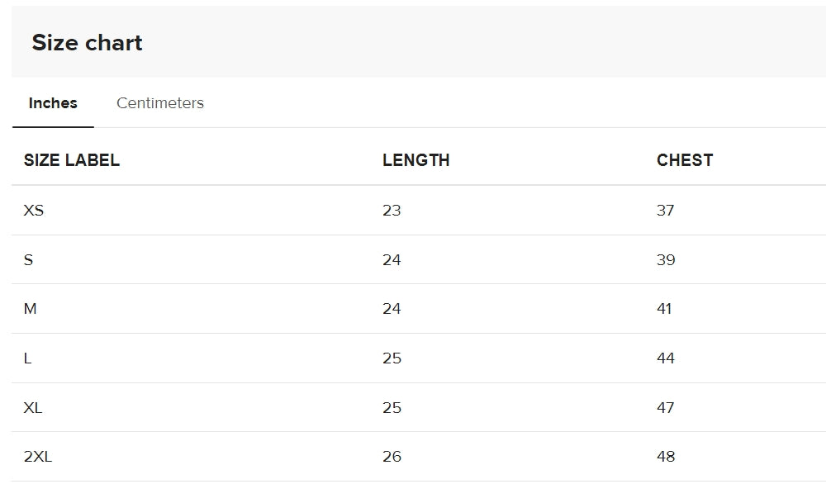
Task: Click the XL chest value 47
Action: point(665,408)
